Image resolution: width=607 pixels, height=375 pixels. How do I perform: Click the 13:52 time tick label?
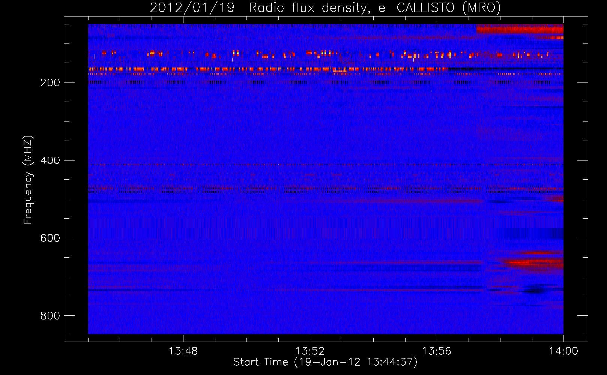coord(310,351)
